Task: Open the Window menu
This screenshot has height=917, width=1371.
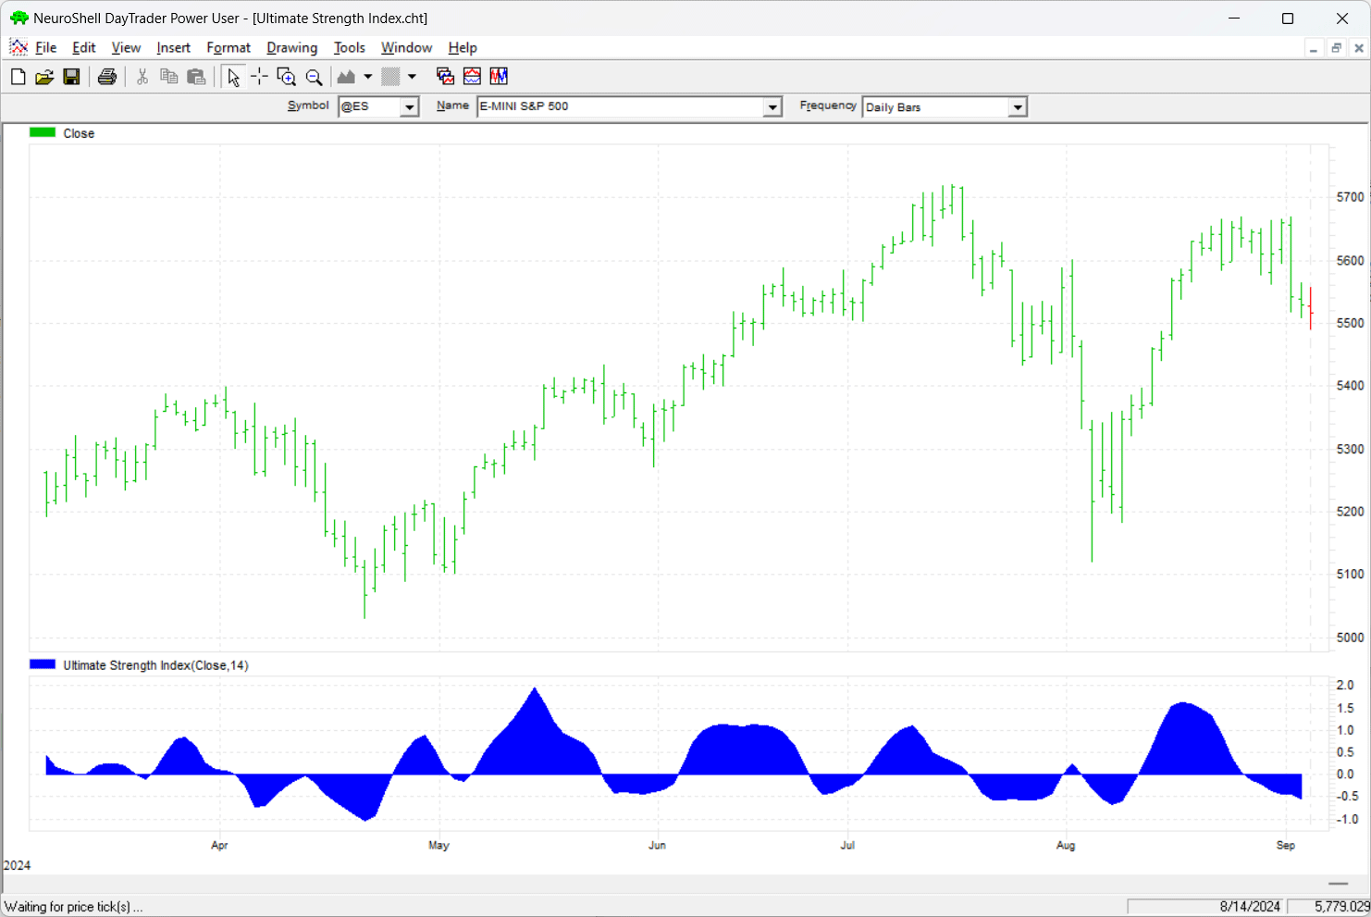Action: [x=406, y=48]
